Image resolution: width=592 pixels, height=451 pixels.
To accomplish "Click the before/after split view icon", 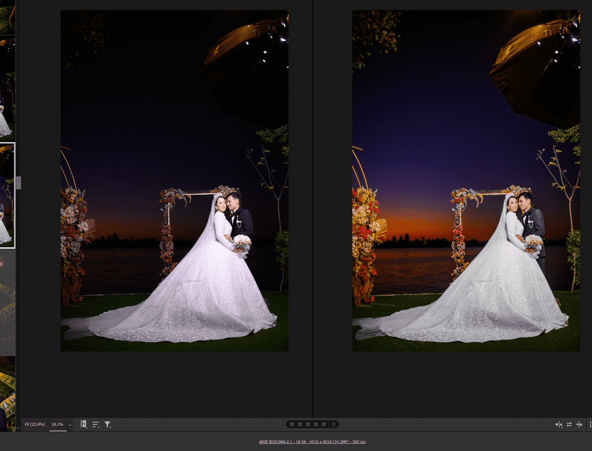I will (559, 424).
